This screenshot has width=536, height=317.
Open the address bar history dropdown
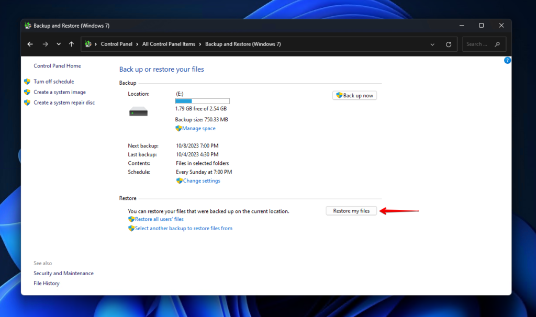432,44
